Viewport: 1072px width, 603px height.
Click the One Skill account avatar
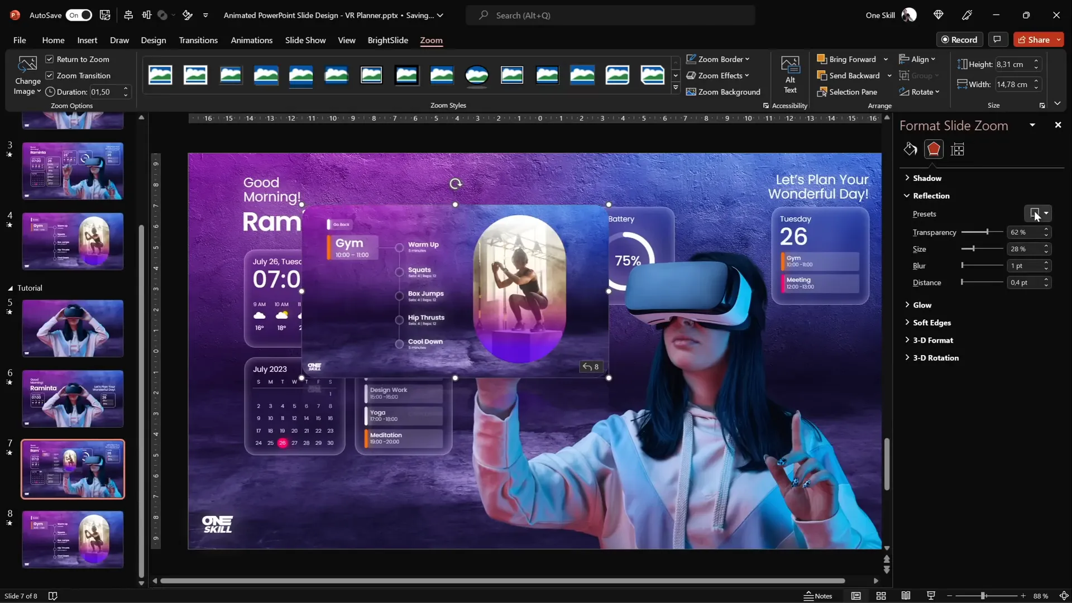click(x=909, y=15)
